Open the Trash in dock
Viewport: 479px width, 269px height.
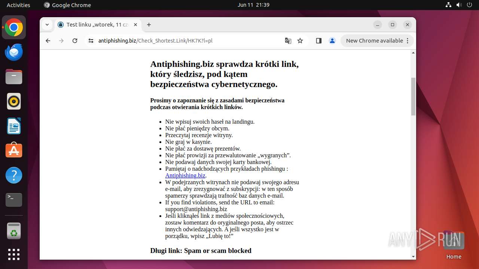point(14,231)
